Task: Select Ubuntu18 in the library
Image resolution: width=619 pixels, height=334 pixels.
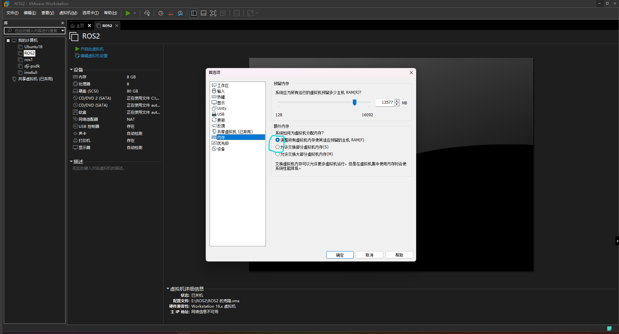Action: pos(33,47)
